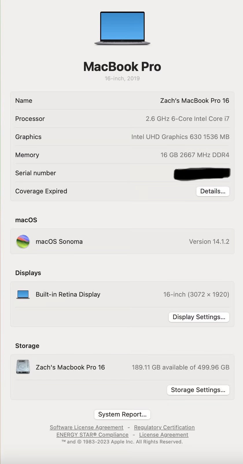Viewport: 243px width, 464px height.
Task: Click the macOS Sonoma app icon
Action: point(23,241)
